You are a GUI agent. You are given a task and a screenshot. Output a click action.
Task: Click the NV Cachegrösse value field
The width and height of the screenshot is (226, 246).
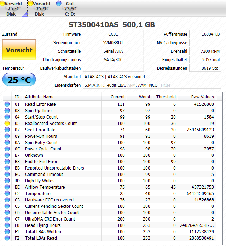click(x=205, y=43)
